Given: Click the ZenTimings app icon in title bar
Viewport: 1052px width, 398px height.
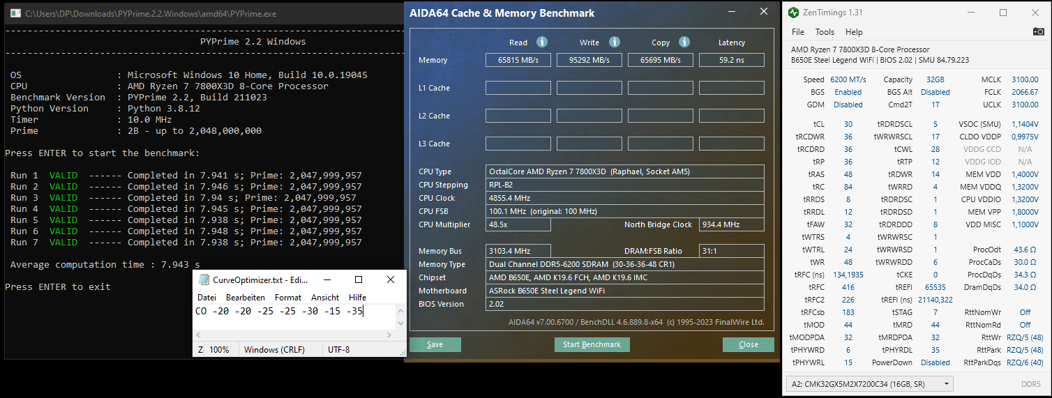Looking at the screenshot, I should (793, 13).
